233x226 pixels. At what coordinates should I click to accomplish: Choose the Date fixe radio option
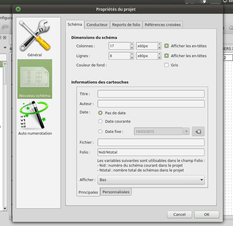[100, 131]
